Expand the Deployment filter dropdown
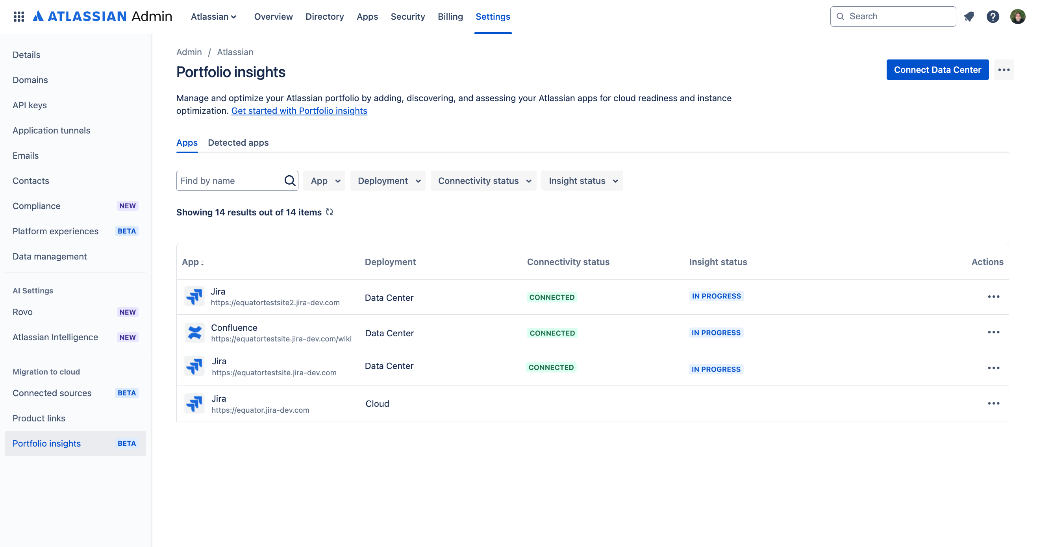Viewport: 1039px width, 547px height. (388, 181)
